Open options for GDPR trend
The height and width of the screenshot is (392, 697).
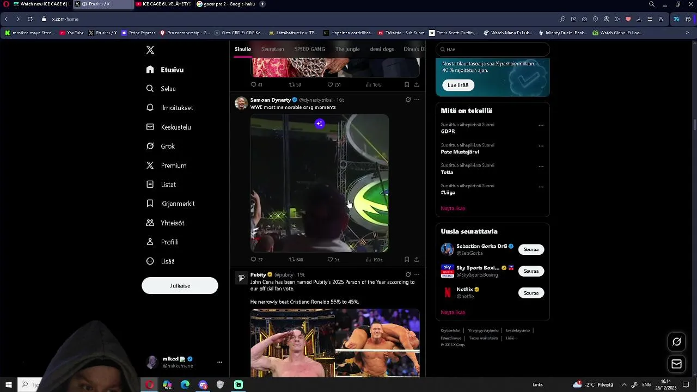click(x=541, y=126)
